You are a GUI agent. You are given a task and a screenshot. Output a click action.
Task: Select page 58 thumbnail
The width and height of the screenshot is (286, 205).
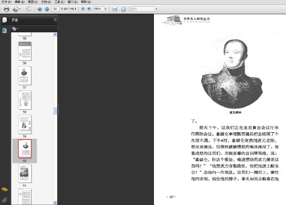coord(25,100)
